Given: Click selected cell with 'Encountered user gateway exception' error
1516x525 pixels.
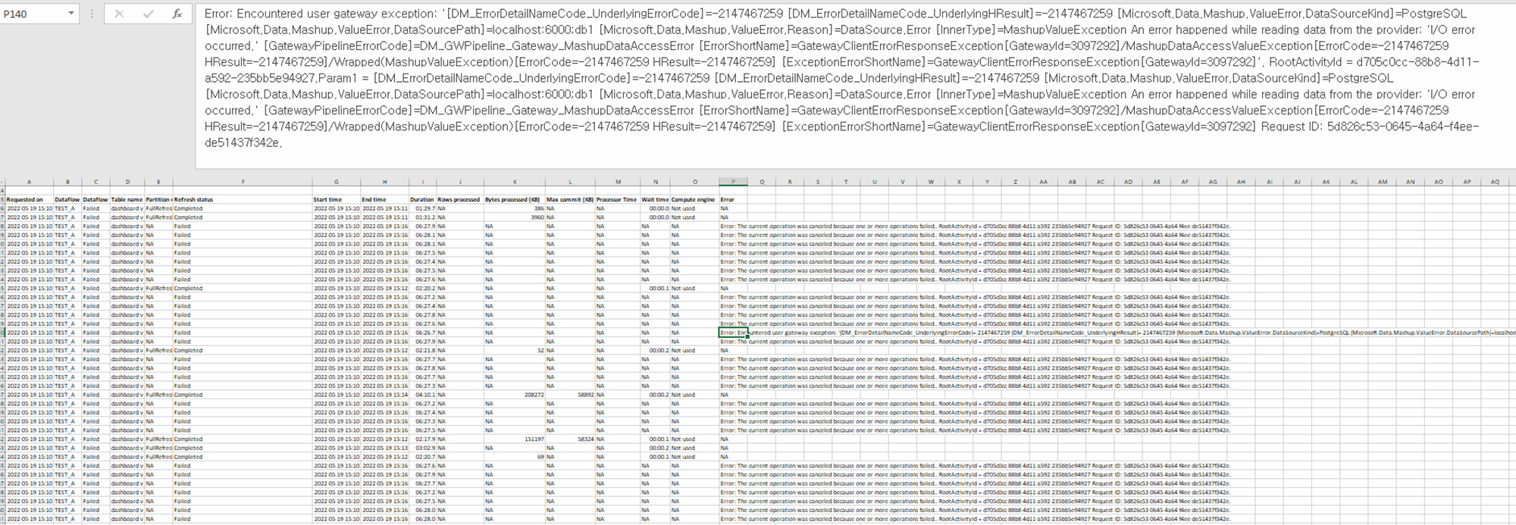Looking at the screenshot, I should click(733, 333).
